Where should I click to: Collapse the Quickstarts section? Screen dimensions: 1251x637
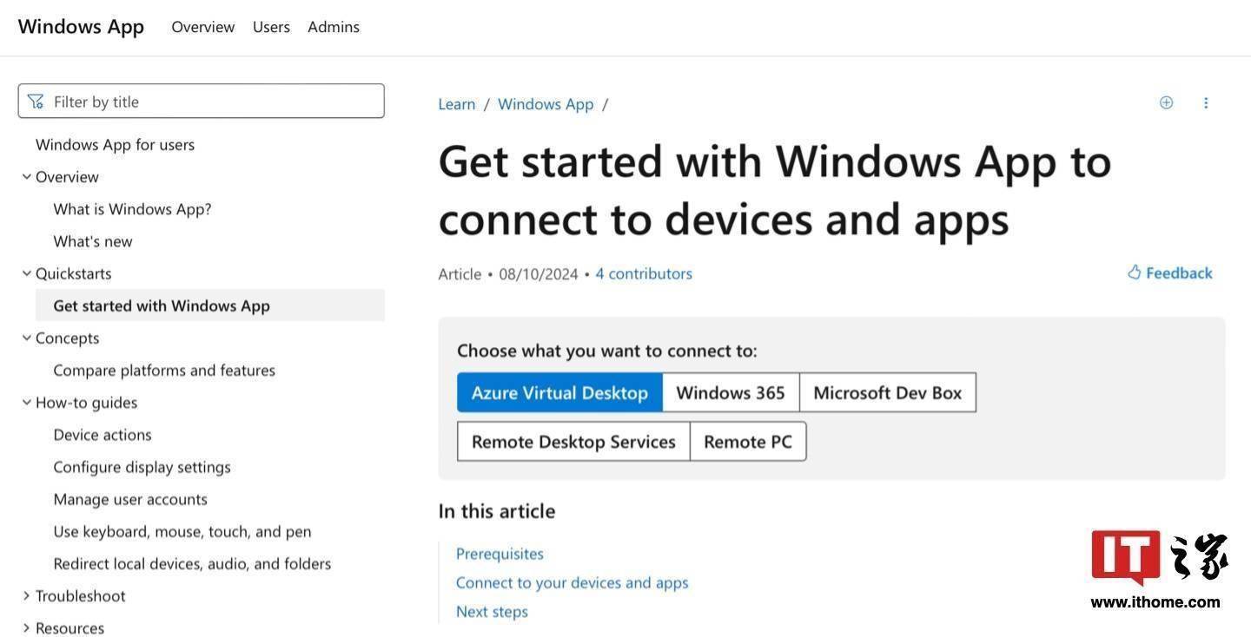pyautogui.click(x=26, y=273)
